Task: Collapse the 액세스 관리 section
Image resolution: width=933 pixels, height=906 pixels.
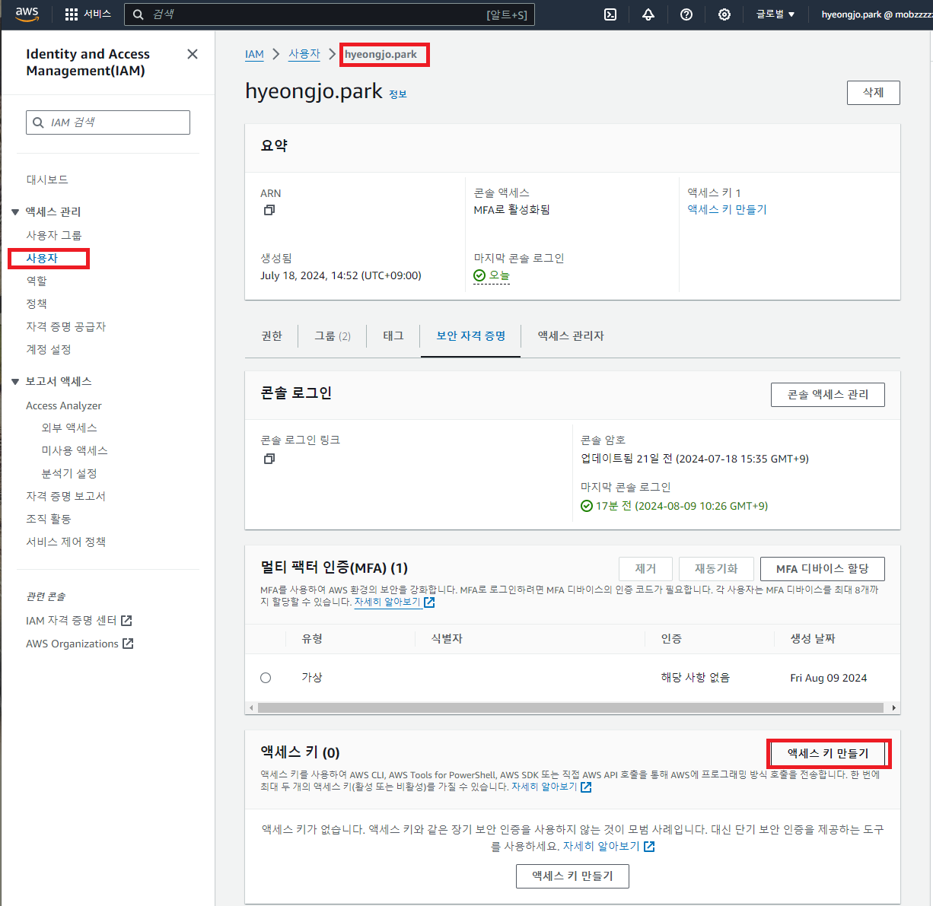Action: (x=15, y=212)
